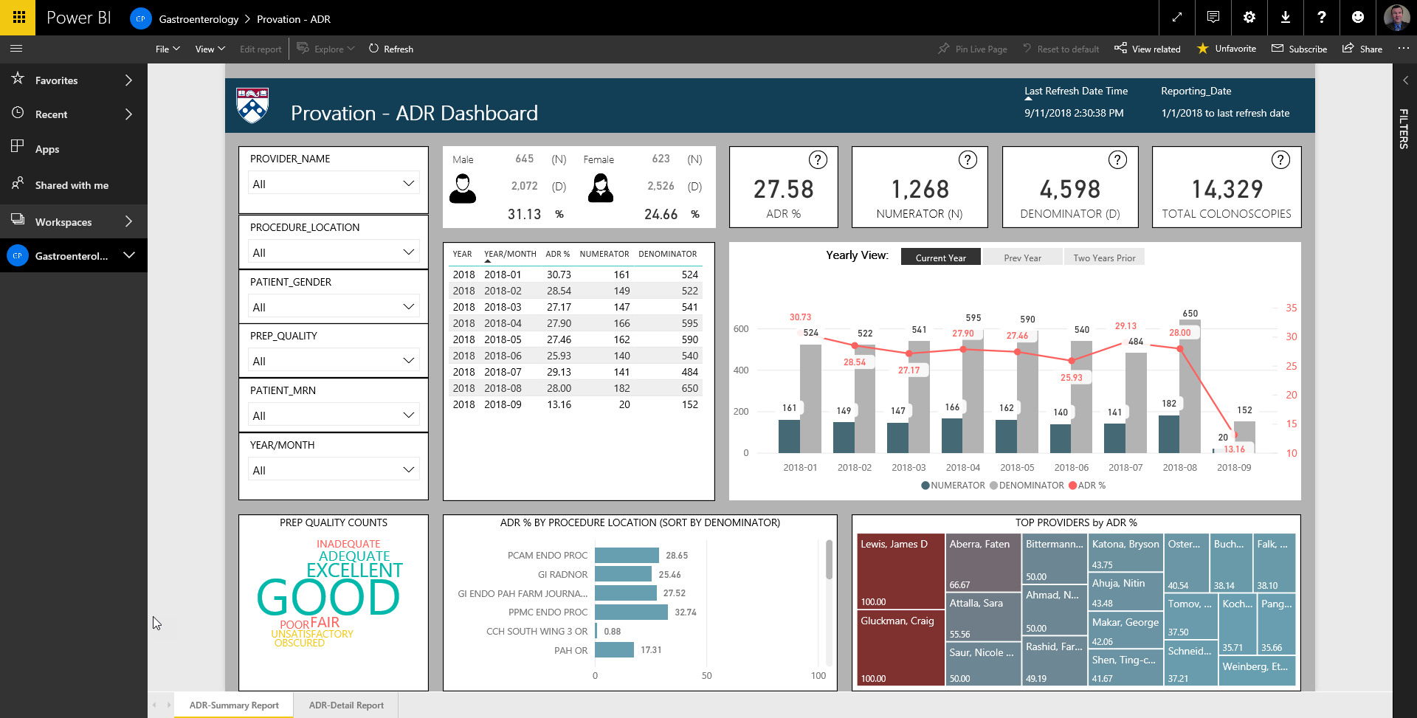The width and height of the screenshot is (1417, 718).
Task: Open PROVIDER_NAME dropdown
Action: [334, 184]
